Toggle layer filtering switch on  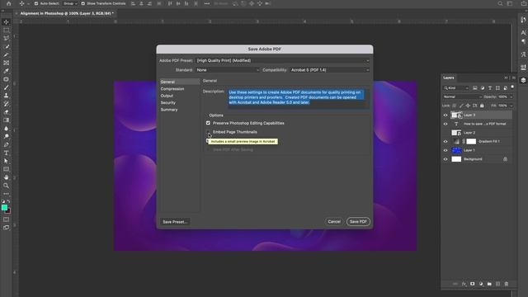[x=512, y=87]
